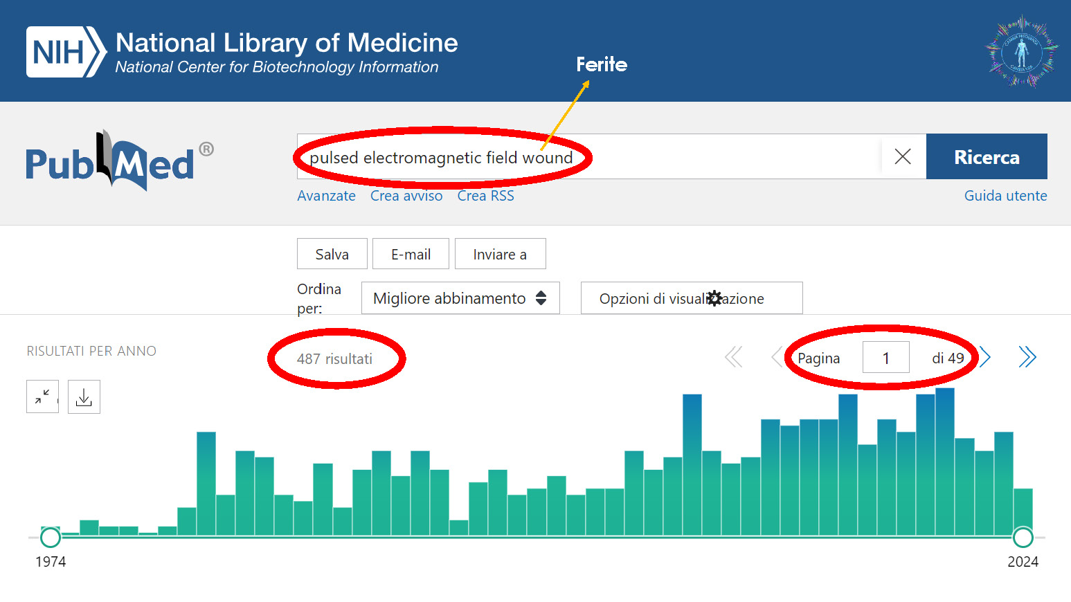Open the Crea RSS link
Viewport: 1071px width, 602px height.
485,196
